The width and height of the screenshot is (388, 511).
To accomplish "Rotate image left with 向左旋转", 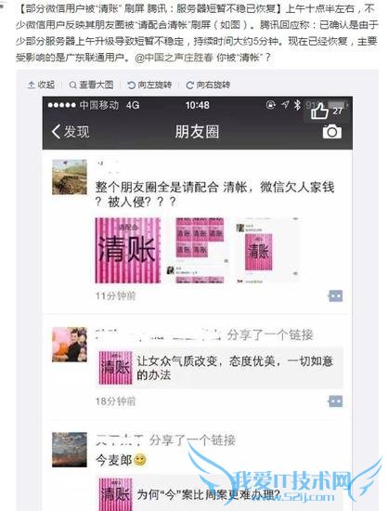I will [149, 85].
